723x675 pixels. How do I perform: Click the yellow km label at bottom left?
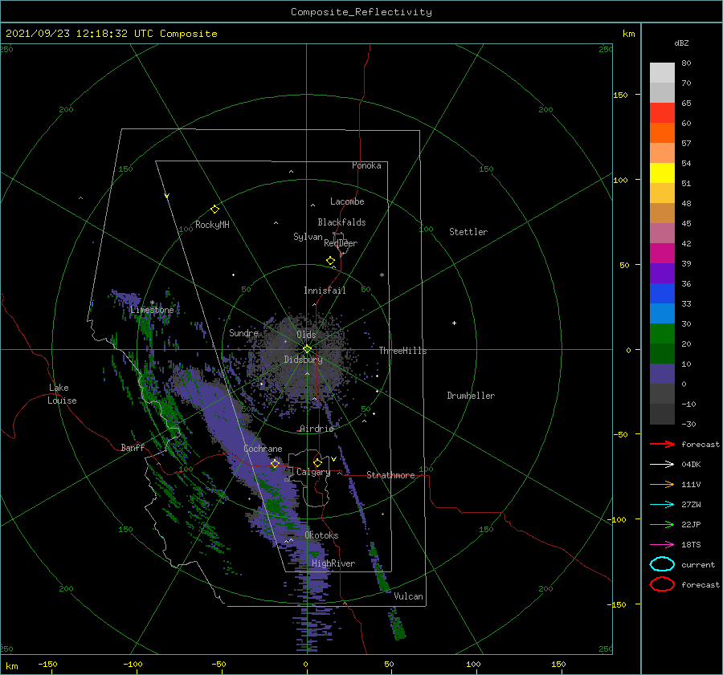click(x=11, y=666)
